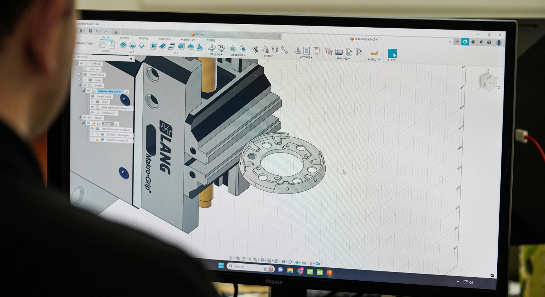
Task: Click the NC program G icon in Setup group
Action: coord(111,45)
